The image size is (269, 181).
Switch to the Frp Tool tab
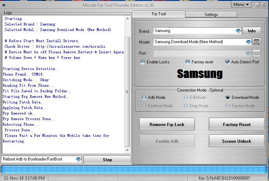(x=159, y=14)
